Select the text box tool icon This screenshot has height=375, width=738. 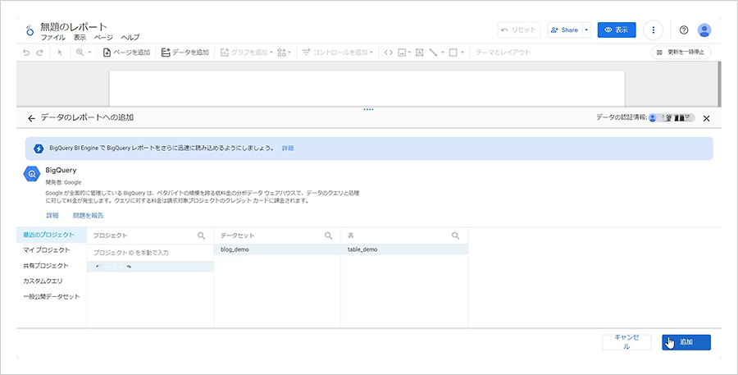[x=419, y=53]
